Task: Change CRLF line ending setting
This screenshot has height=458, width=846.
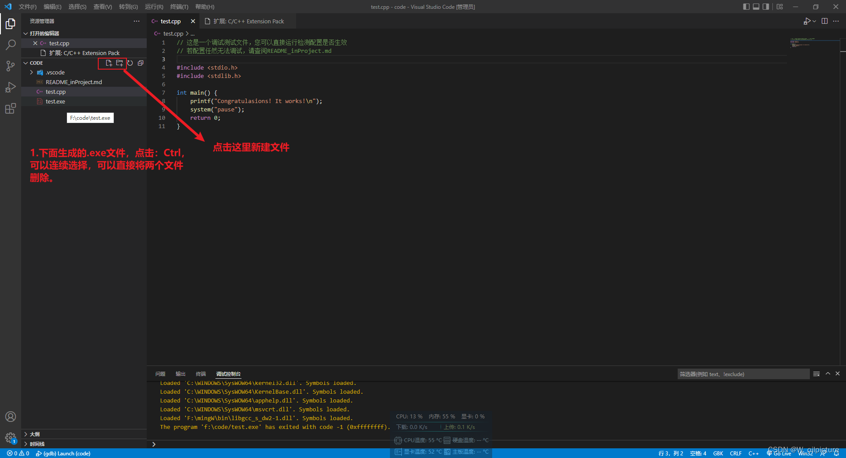Action: pos(735,453)
